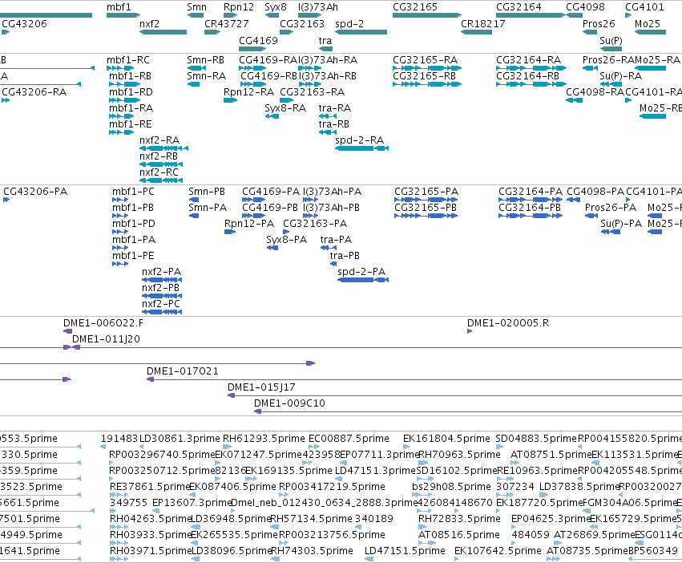Select the Smn-PA protein label
The image size is (682, 563).
(x=208, y=207)
